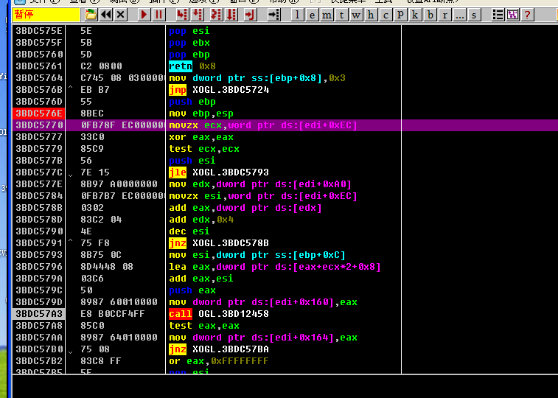Viewport: 558px width, 398px height.
Task: Click the Step Into toolbar icon
Action: 182,15
